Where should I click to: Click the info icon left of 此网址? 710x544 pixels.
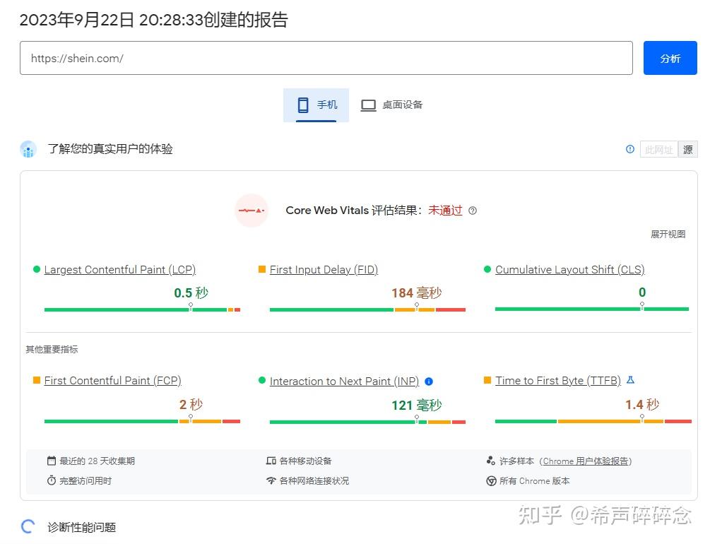(x=630, y=149)
